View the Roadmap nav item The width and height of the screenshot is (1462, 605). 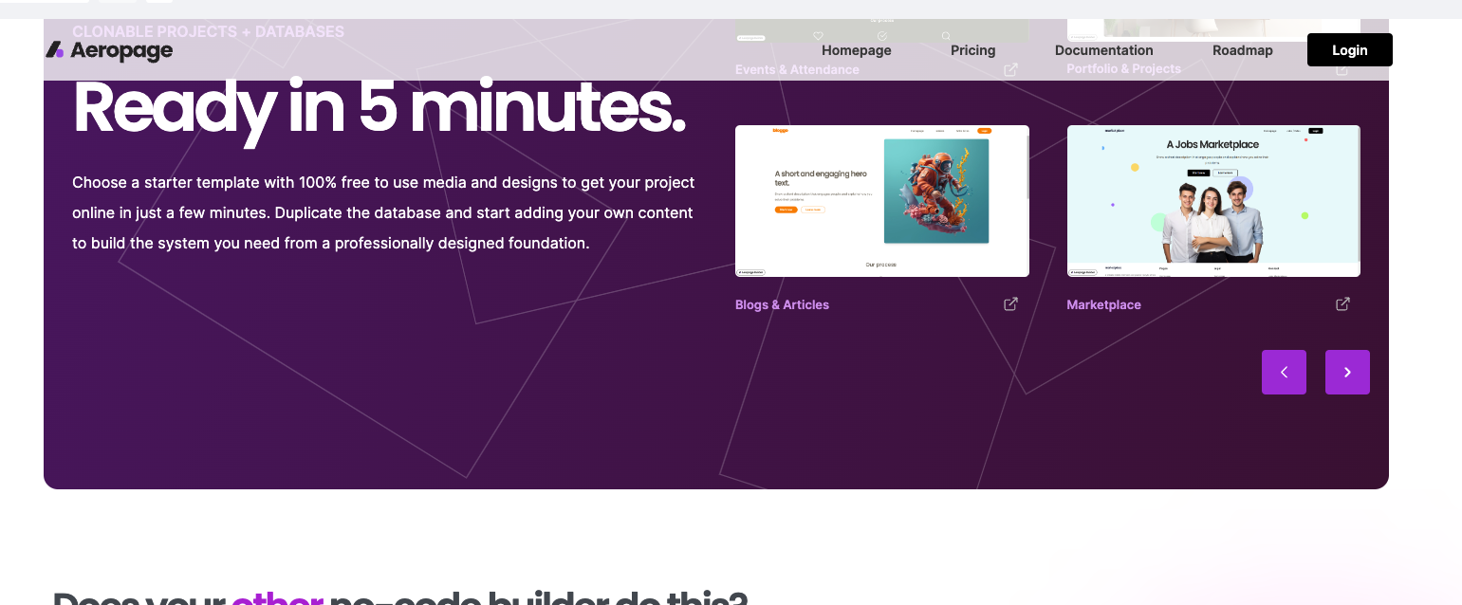(1243, 50)
